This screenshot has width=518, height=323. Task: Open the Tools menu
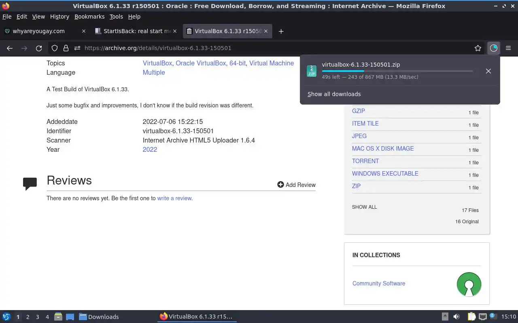(x=116, y=17)
